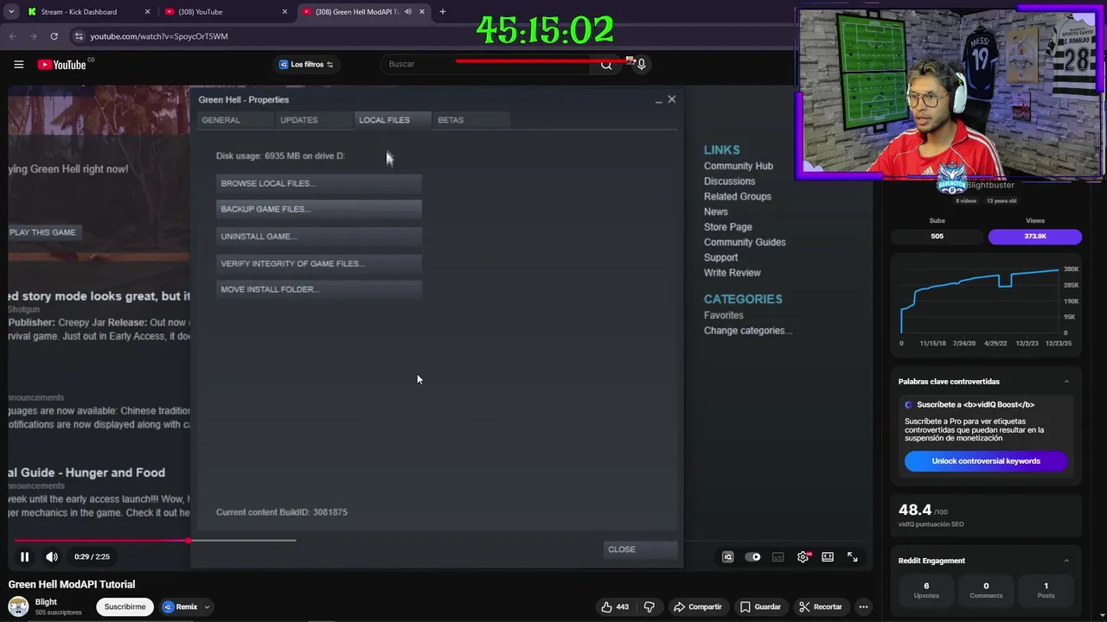
Task: Clip the video with Recortar
Action: [x=820, y=606]
